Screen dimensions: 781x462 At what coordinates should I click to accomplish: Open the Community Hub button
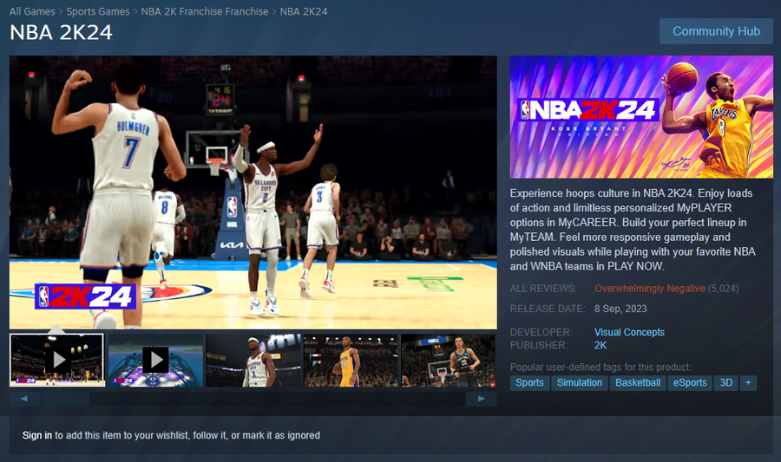pyautogui.click(x=716, y=31)
